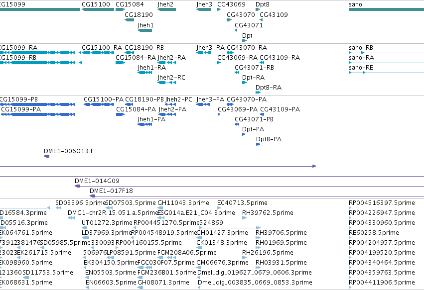Click transcript sano-RE
The height and width of the screenshot is (290, 424).
387,73
